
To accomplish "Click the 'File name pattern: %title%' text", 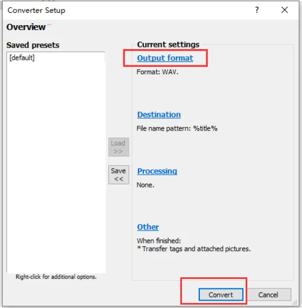I will [177, 128].
